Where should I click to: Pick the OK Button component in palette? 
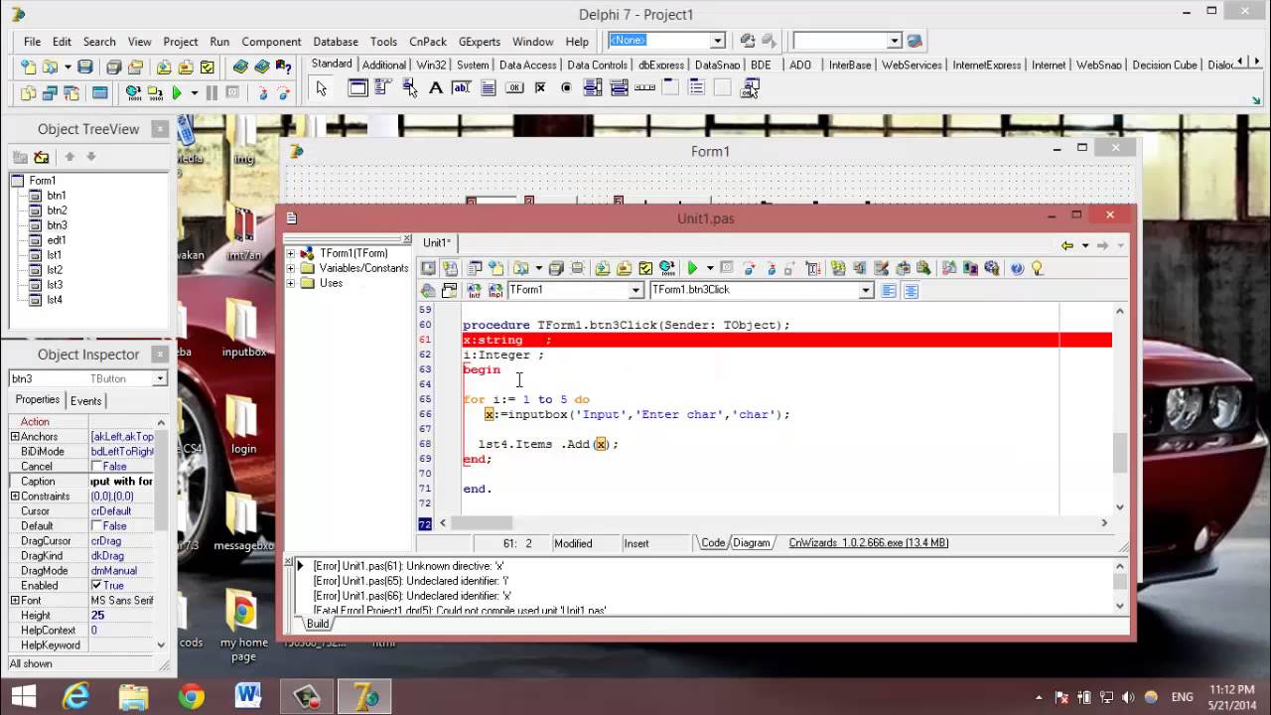[x=514, y=88]
